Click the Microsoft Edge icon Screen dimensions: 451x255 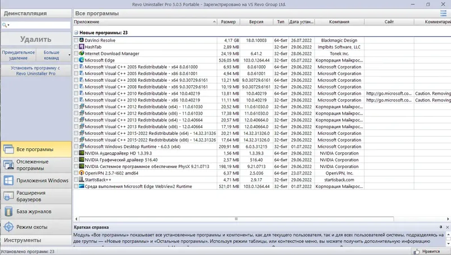[82, 60]
